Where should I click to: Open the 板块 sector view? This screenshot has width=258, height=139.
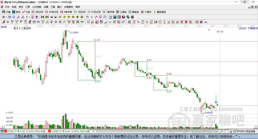(16, 12)
